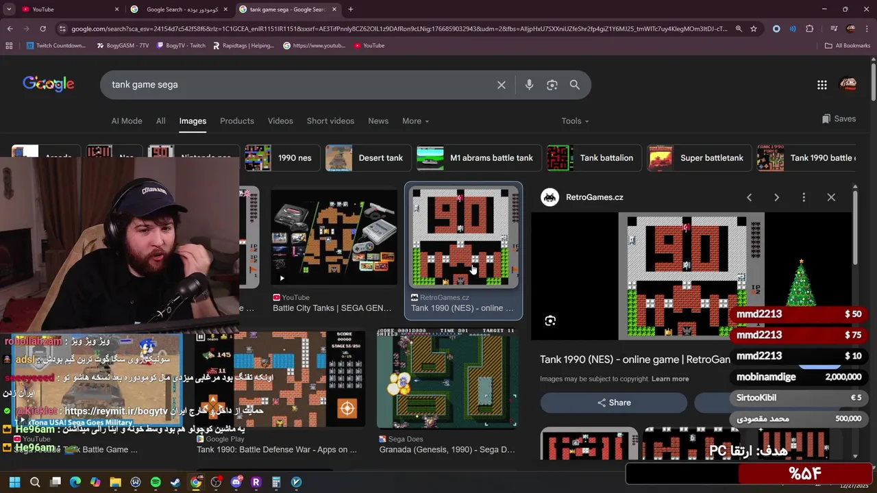The image size is (877, 493).
Task: Open the Google account avatar
Action: click(x=848, y=84)
